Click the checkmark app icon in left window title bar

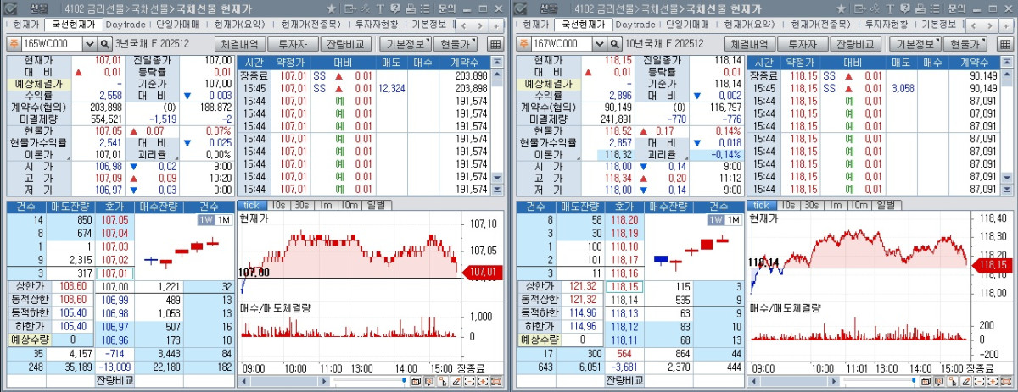(x=10, y=8)
